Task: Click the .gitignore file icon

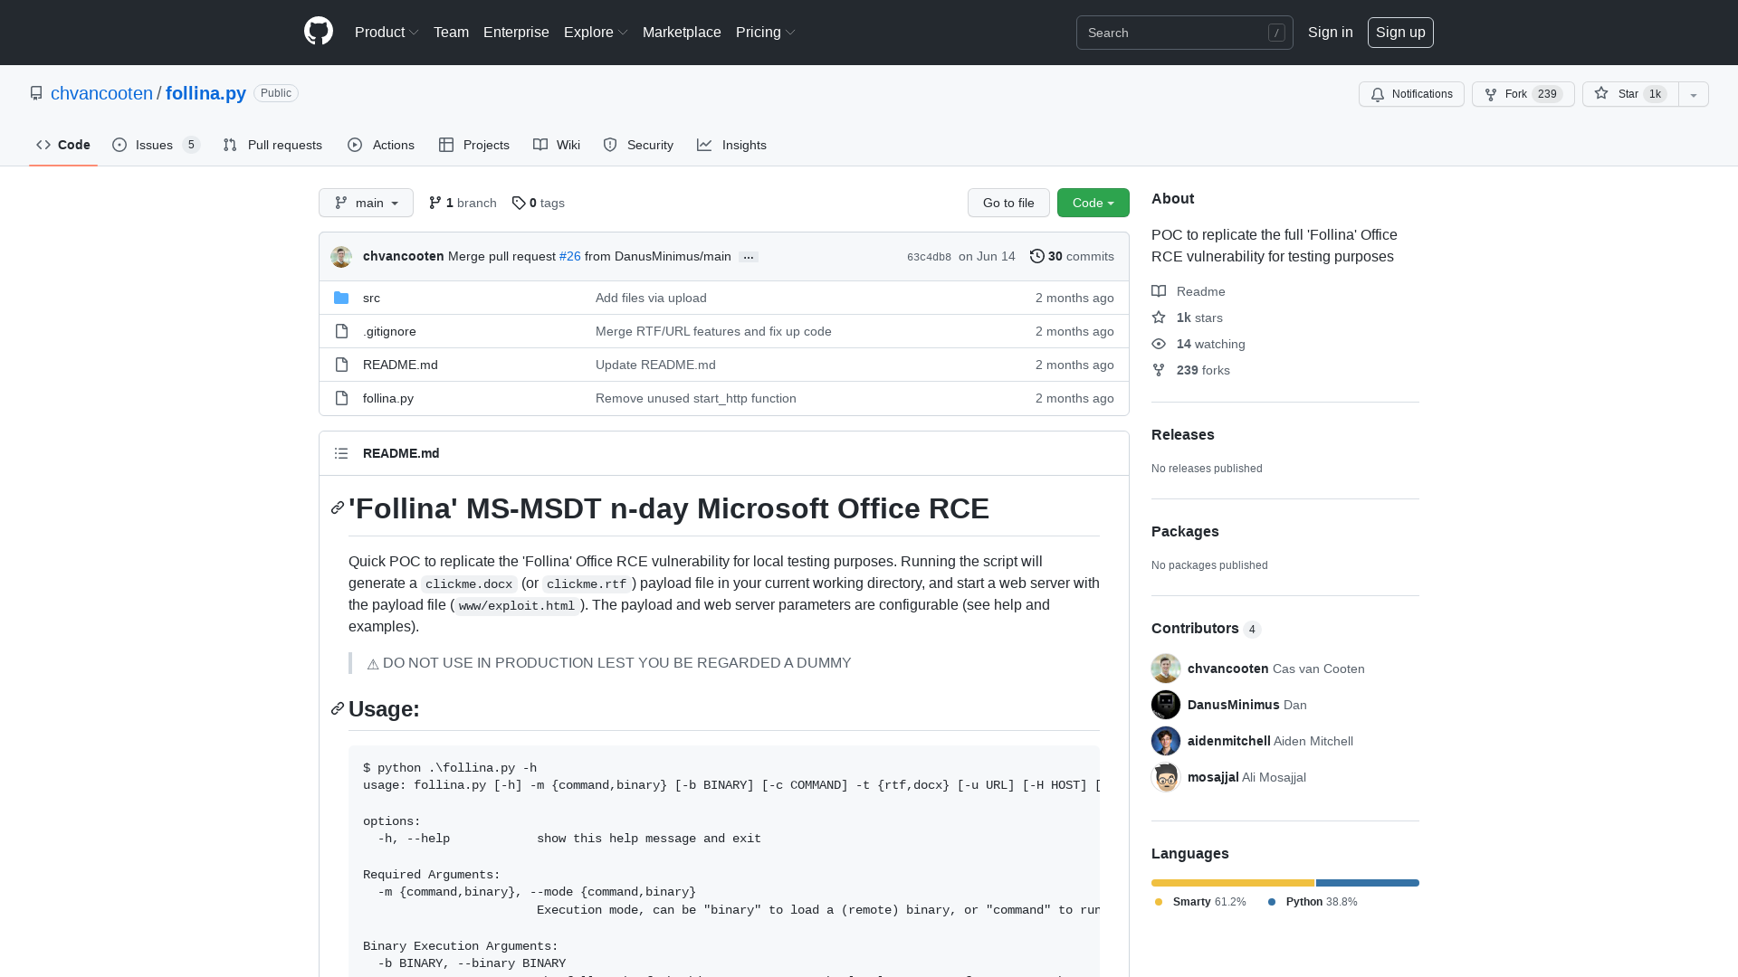Action: [x=341, y=331]
